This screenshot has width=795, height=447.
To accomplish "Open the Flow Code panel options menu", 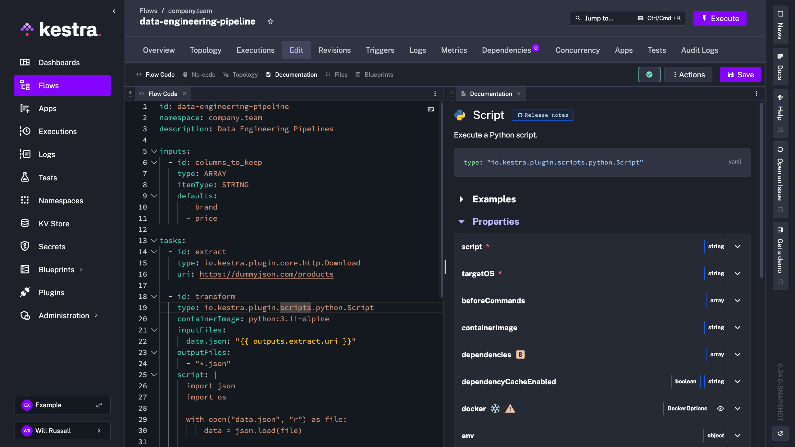I will pos(435,94).
